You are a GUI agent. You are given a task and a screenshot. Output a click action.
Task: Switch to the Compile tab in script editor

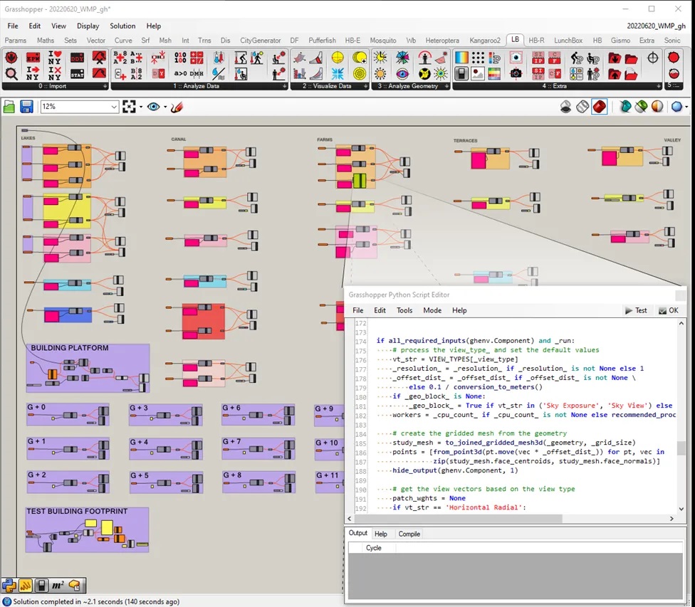click(x=409, y=534)
